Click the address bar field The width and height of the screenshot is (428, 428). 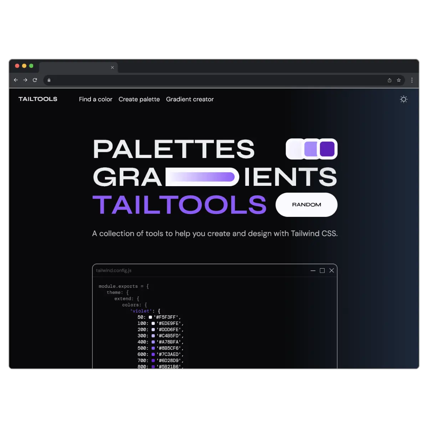(224, 80)
